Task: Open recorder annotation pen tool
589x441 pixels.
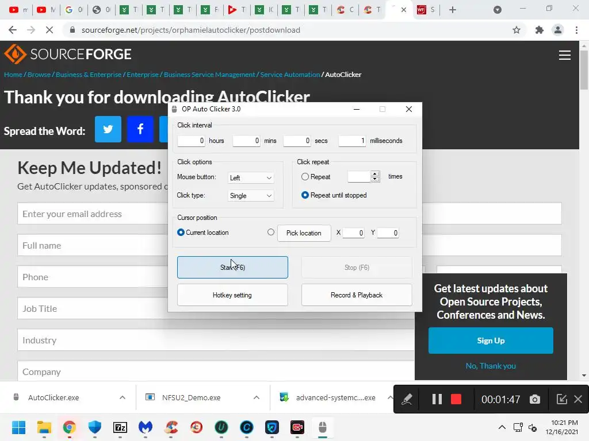Action: click(x=407, y=399)
